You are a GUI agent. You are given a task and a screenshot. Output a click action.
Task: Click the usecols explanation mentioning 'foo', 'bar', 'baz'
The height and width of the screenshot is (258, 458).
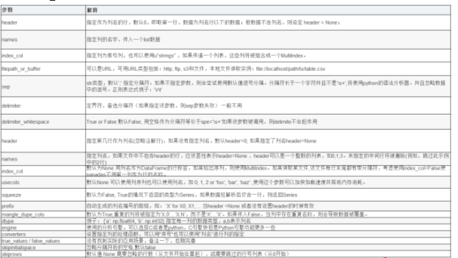tap(268, 183)
